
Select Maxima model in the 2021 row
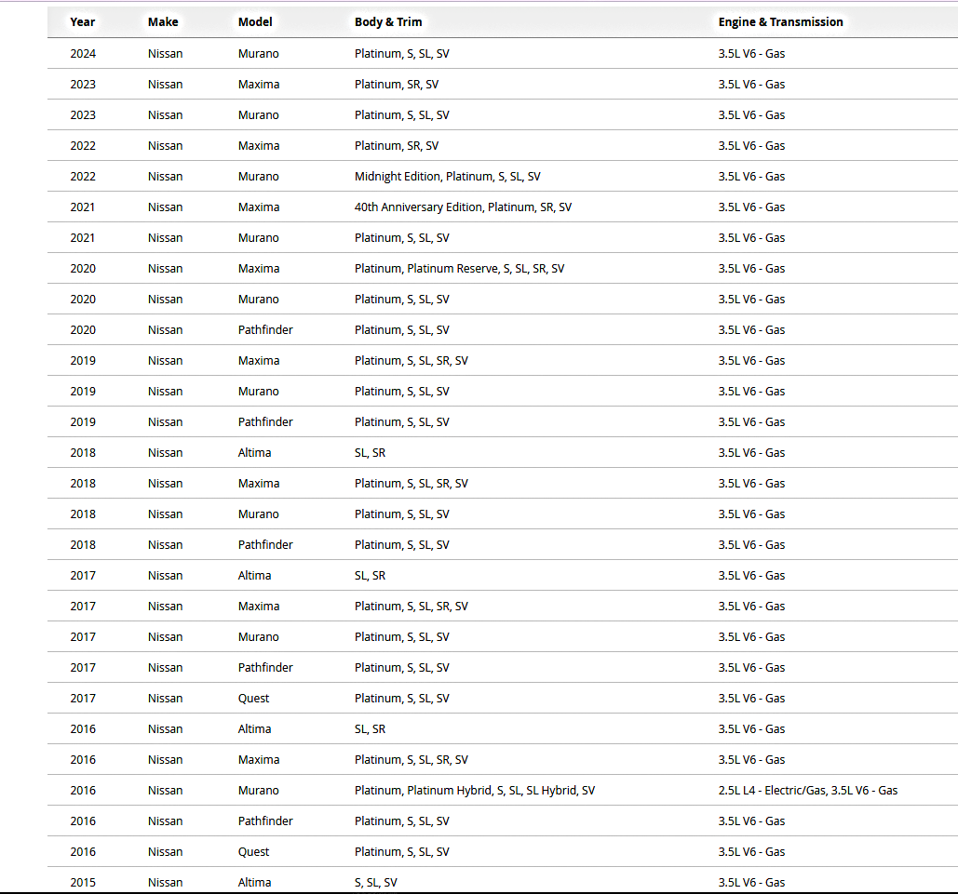(x=259, y=207)
